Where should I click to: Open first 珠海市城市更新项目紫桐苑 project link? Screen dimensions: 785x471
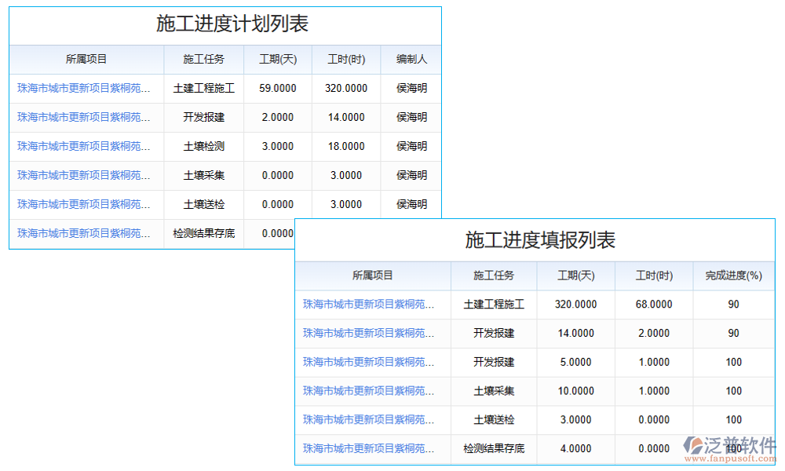pos(86,88)
